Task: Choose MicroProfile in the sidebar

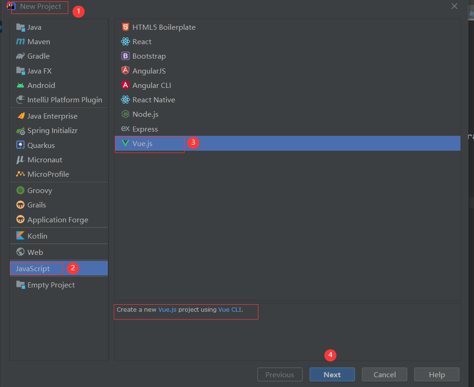Action: tap(59, 174)
